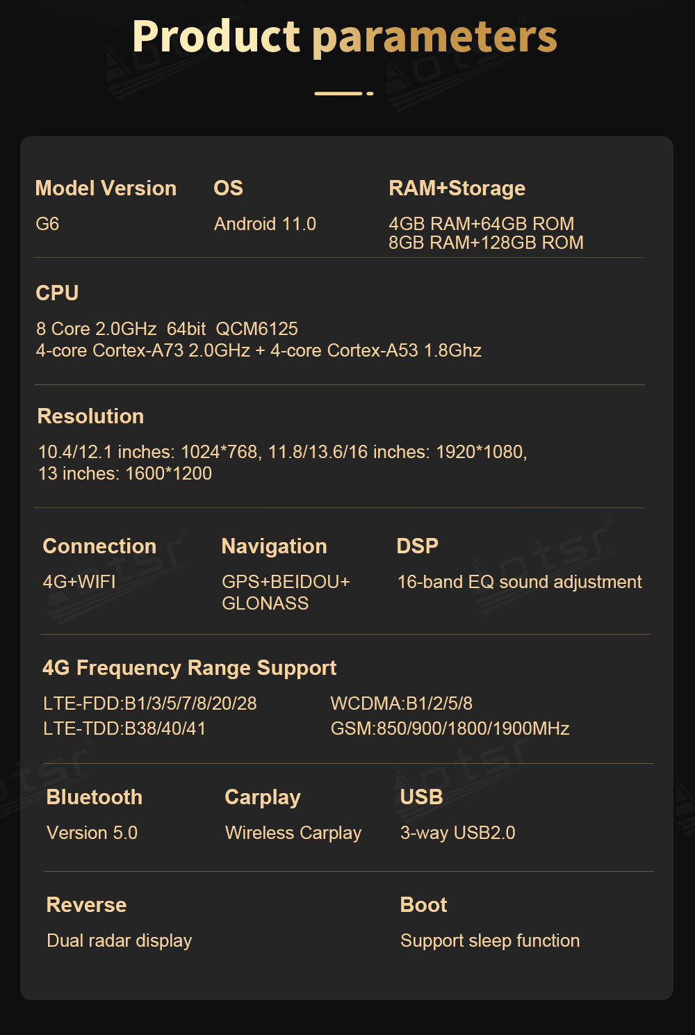Click the Resolution heading
The image size is (695, 1035).
[90, 416]
